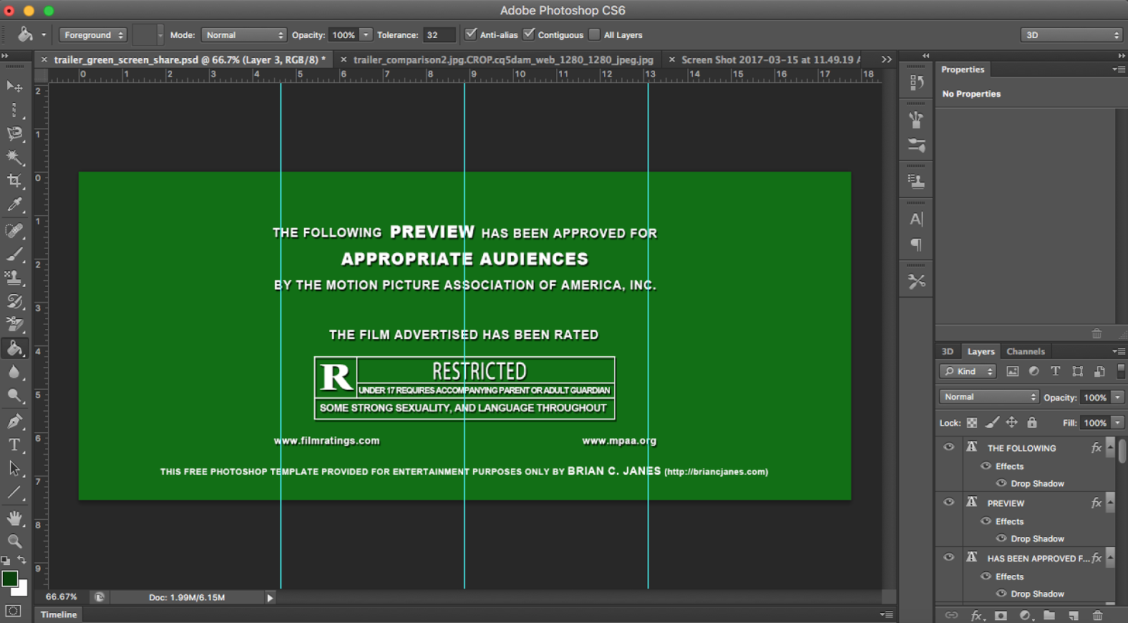Toggle Drop Shadow eye under THE FOLLOWING
Viewport: 1128px width, 623px height.
pyautogui.click(x=1001, y=483)
